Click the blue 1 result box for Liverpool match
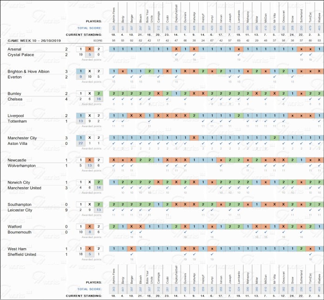 tap(81, 116)
